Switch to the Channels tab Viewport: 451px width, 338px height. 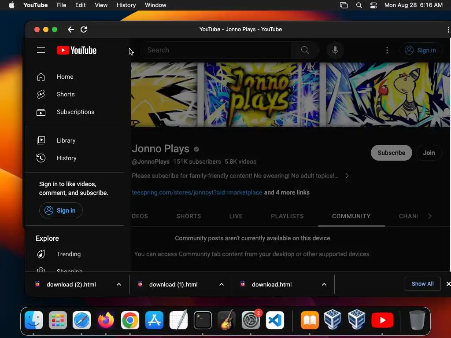click(x=408, y=216)
